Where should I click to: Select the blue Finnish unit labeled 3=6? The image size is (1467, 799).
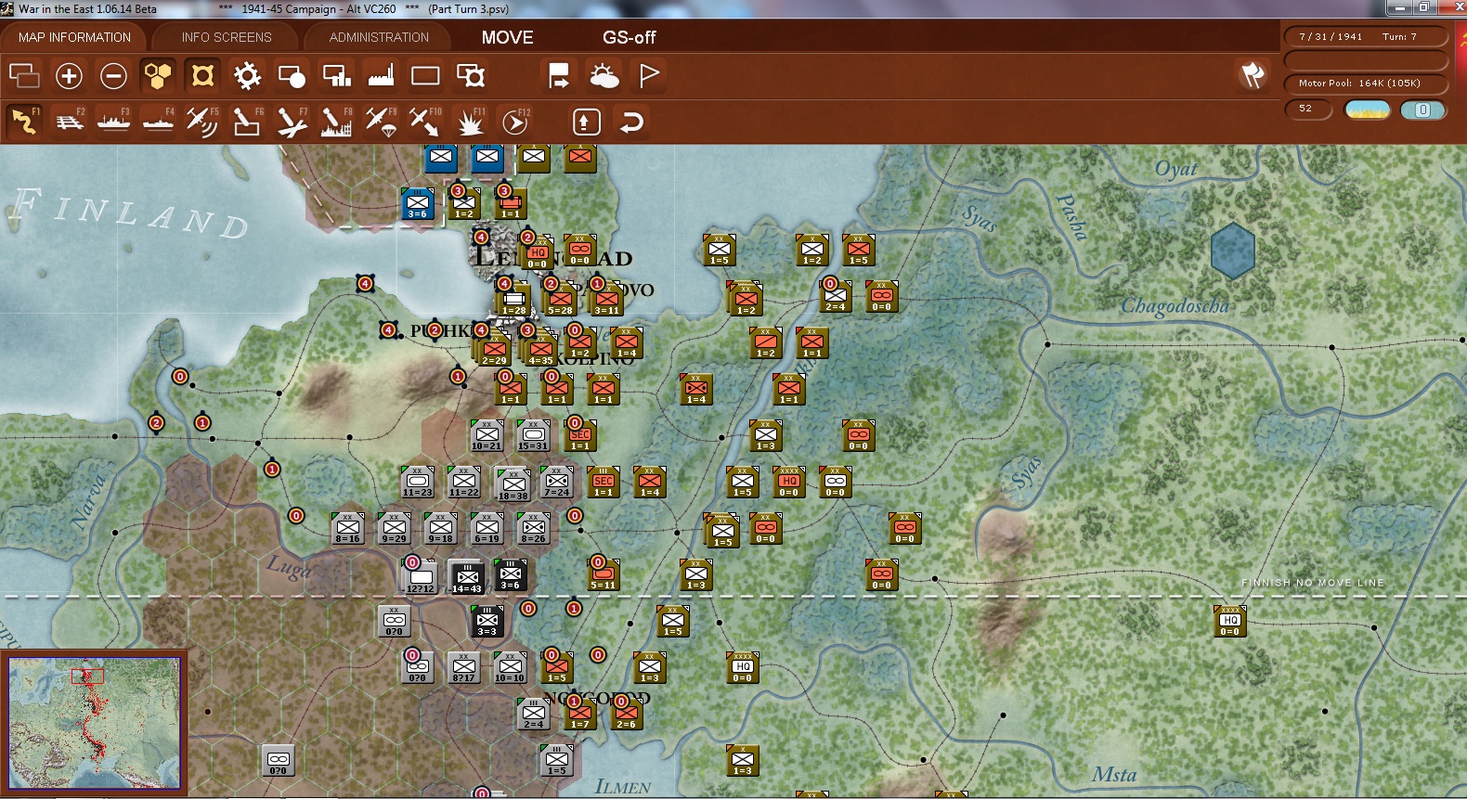point(418,204)
